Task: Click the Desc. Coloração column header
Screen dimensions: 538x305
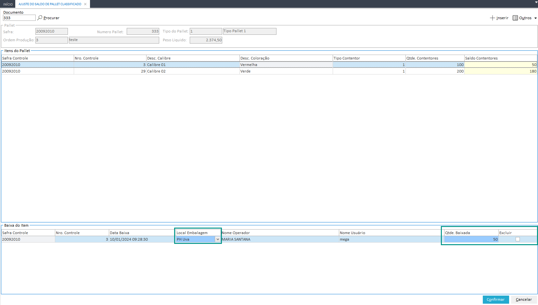Action: click(x=286, y=58)
